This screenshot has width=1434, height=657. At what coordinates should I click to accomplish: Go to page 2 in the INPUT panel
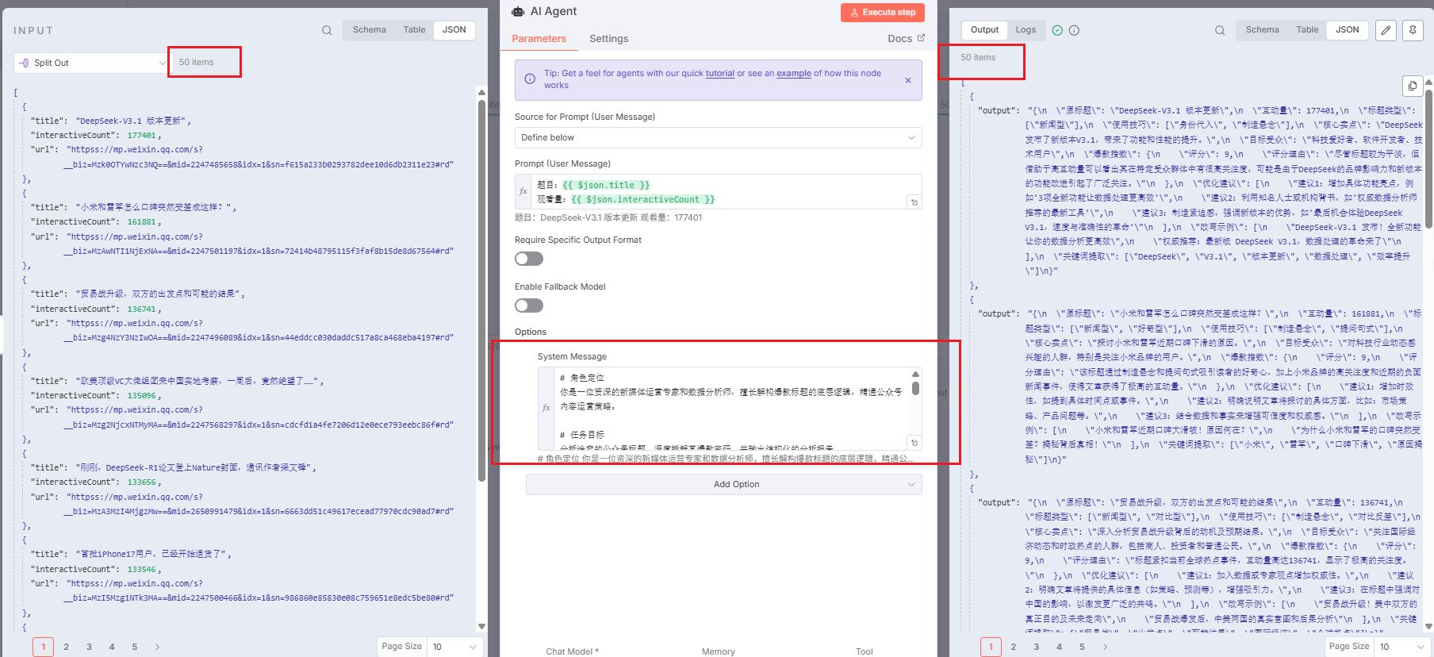[x=66, y=647]
